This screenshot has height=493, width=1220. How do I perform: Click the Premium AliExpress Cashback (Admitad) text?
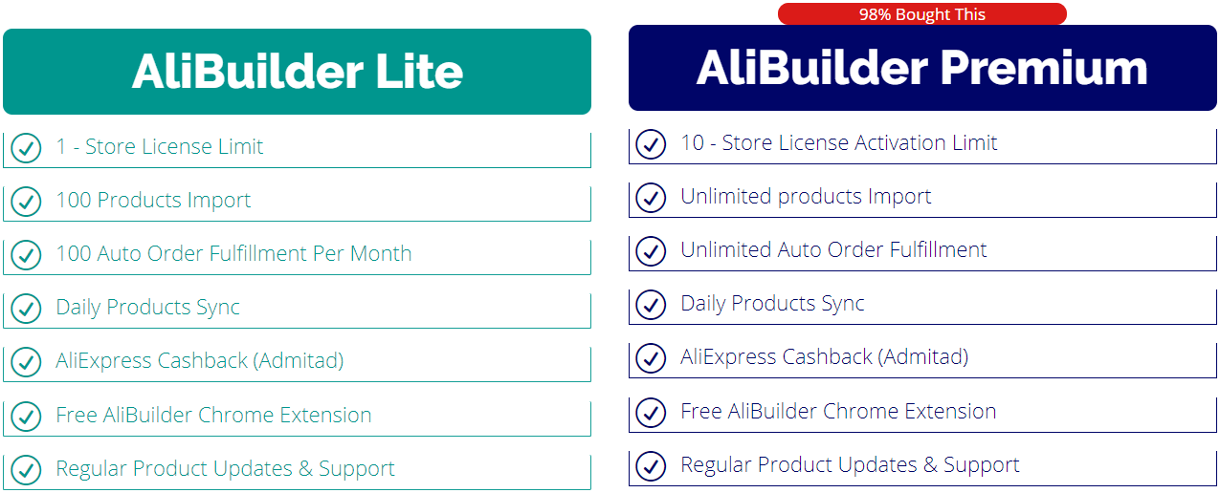(824, 357)
